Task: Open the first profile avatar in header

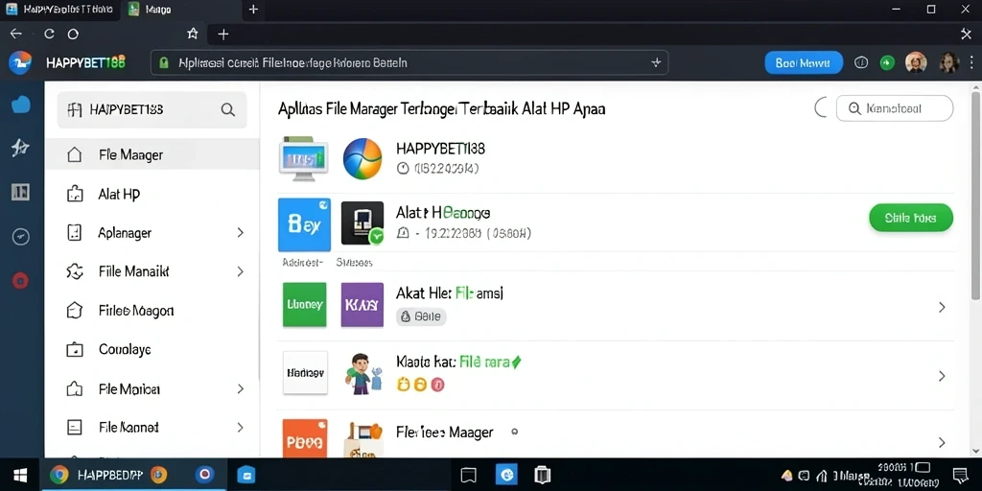Action: [916, 62]
